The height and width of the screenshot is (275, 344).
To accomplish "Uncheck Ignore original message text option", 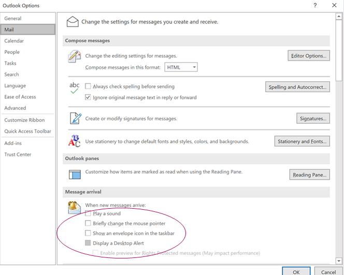I will (x=88, y=97).
